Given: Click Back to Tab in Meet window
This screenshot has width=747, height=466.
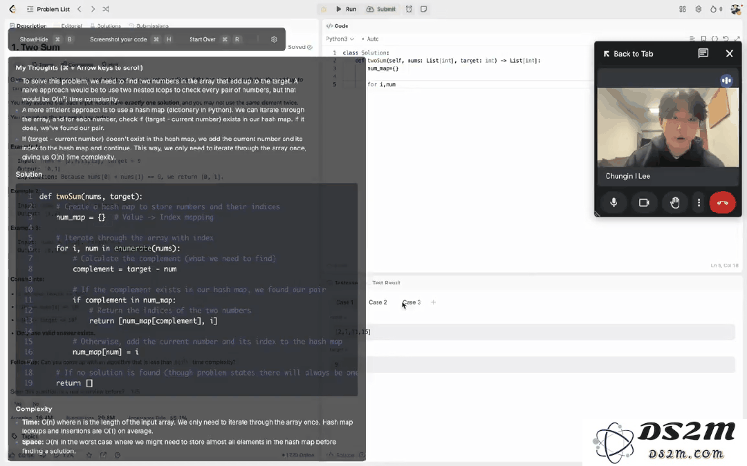Looking at the screenshot, I should pos(628,54).
